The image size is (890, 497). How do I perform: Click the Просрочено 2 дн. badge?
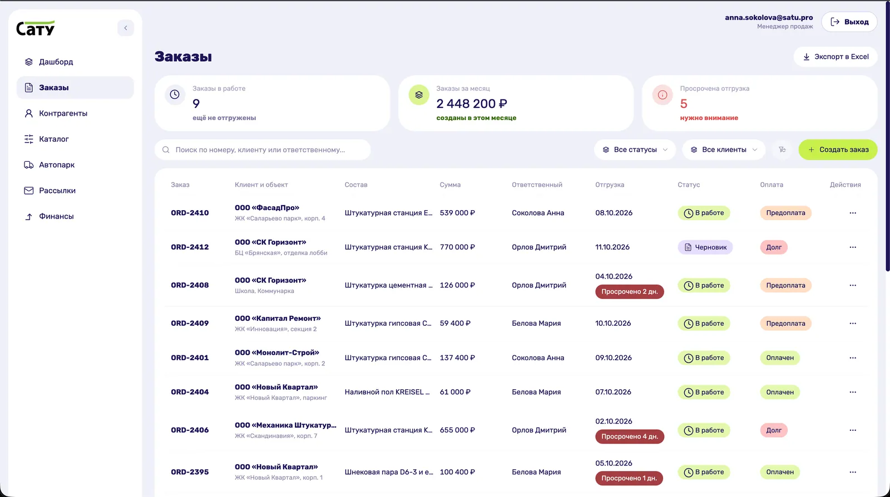click(x=630, y=291)
